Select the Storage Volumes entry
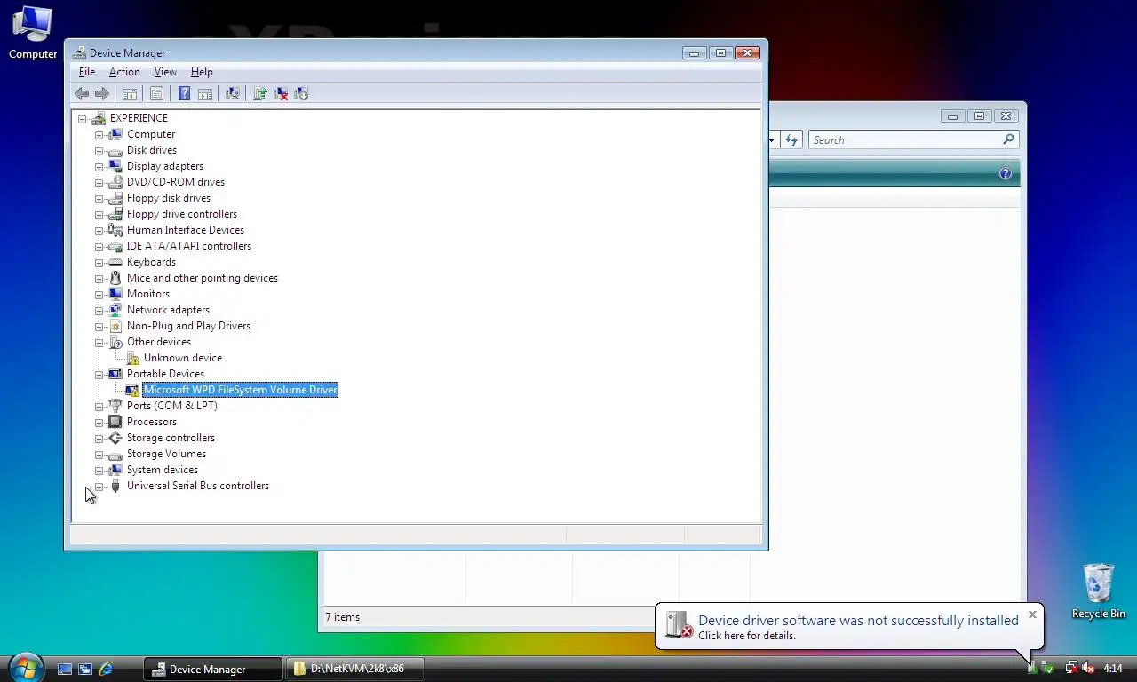The height and width of the screenshot is (682, 1137). click(x=166, y=454)
